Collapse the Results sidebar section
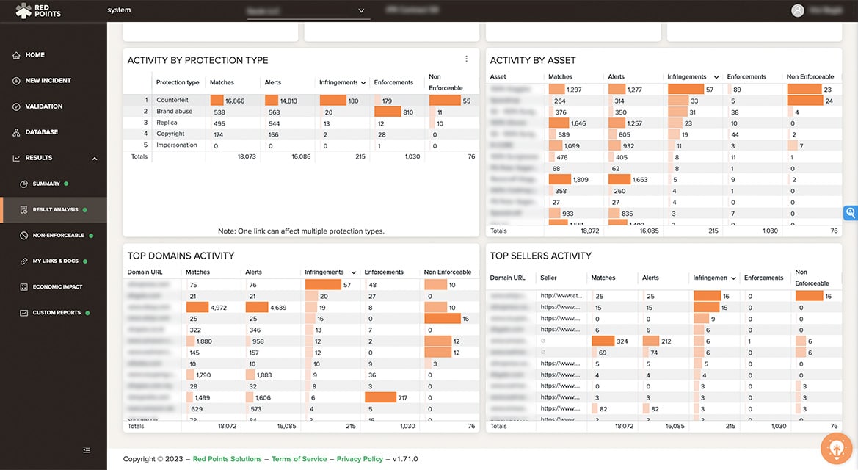 pyautogui.click(x=94, y=157)
